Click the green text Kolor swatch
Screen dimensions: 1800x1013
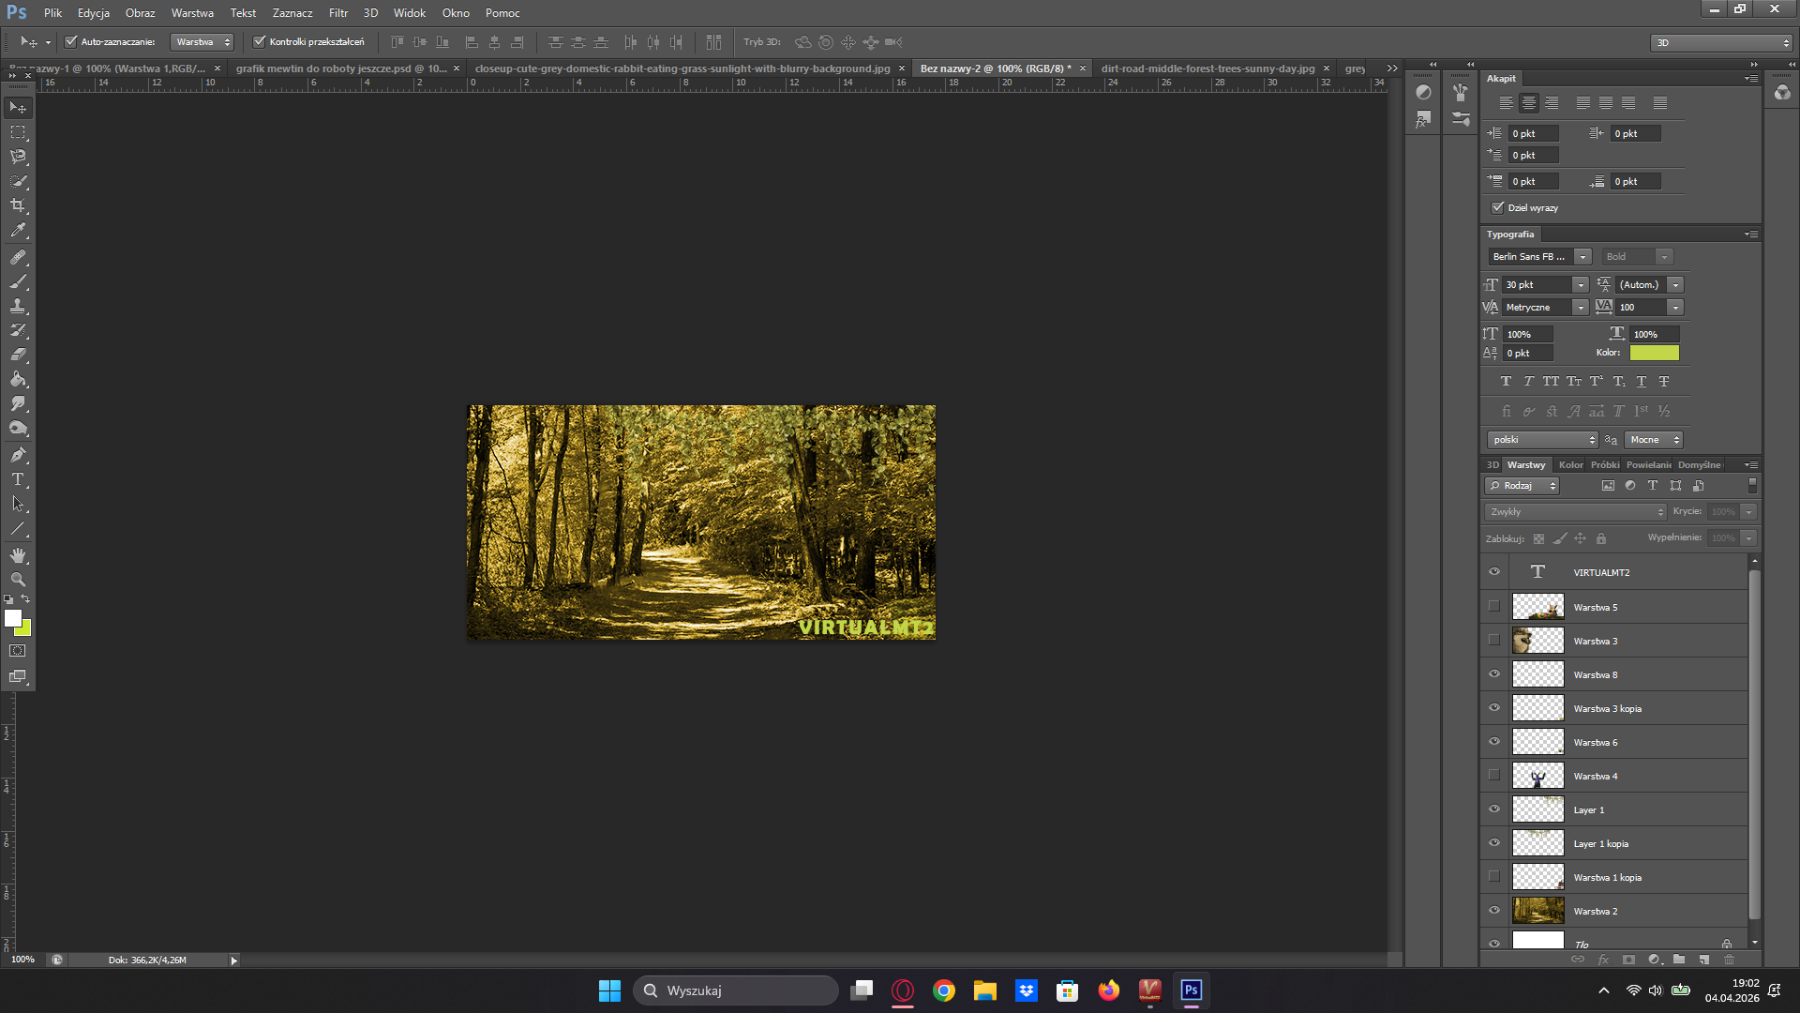tap(1654, 353)
